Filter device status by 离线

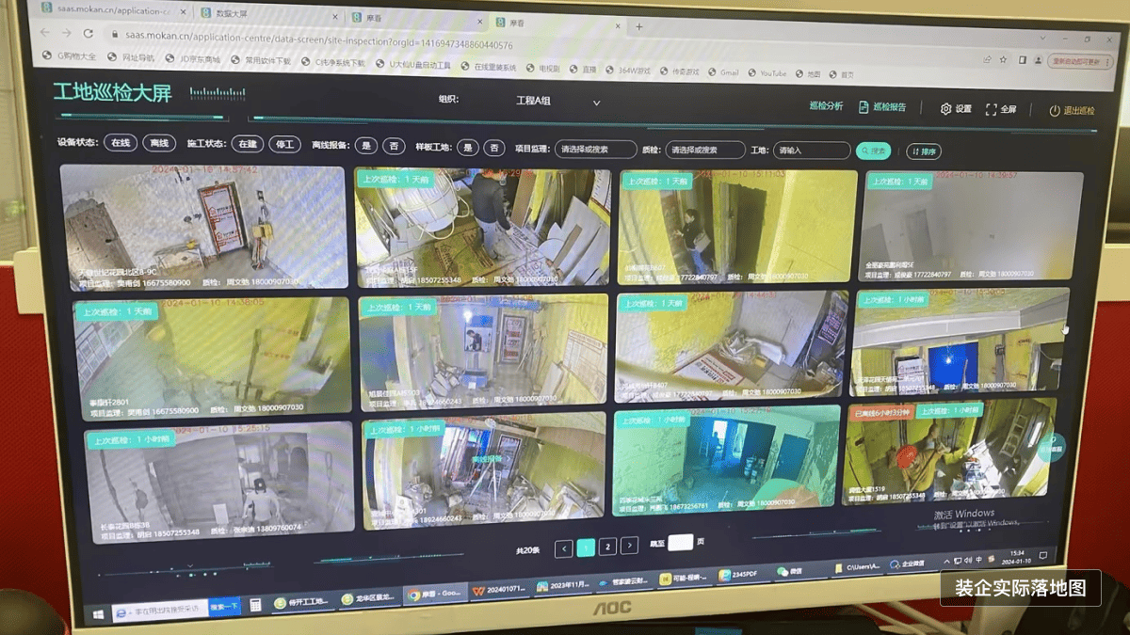(x=160, y=143)
